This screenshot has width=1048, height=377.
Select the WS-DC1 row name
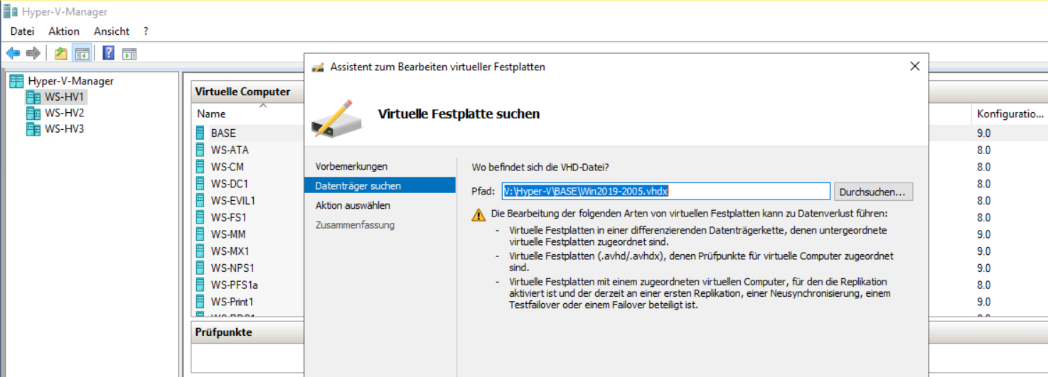click(230, 183)
